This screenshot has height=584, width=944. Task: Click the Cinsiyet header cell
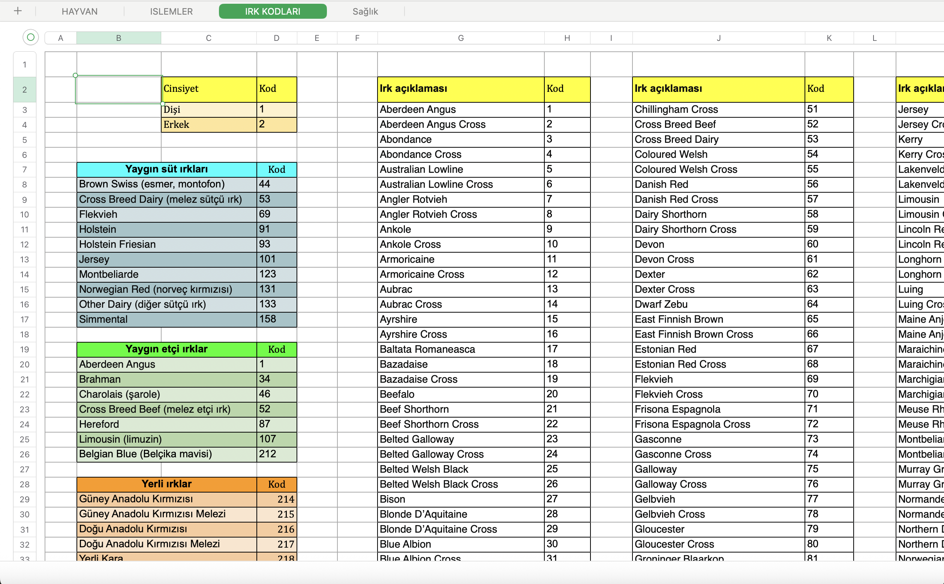pyautogui.click(x=208, y=89)
